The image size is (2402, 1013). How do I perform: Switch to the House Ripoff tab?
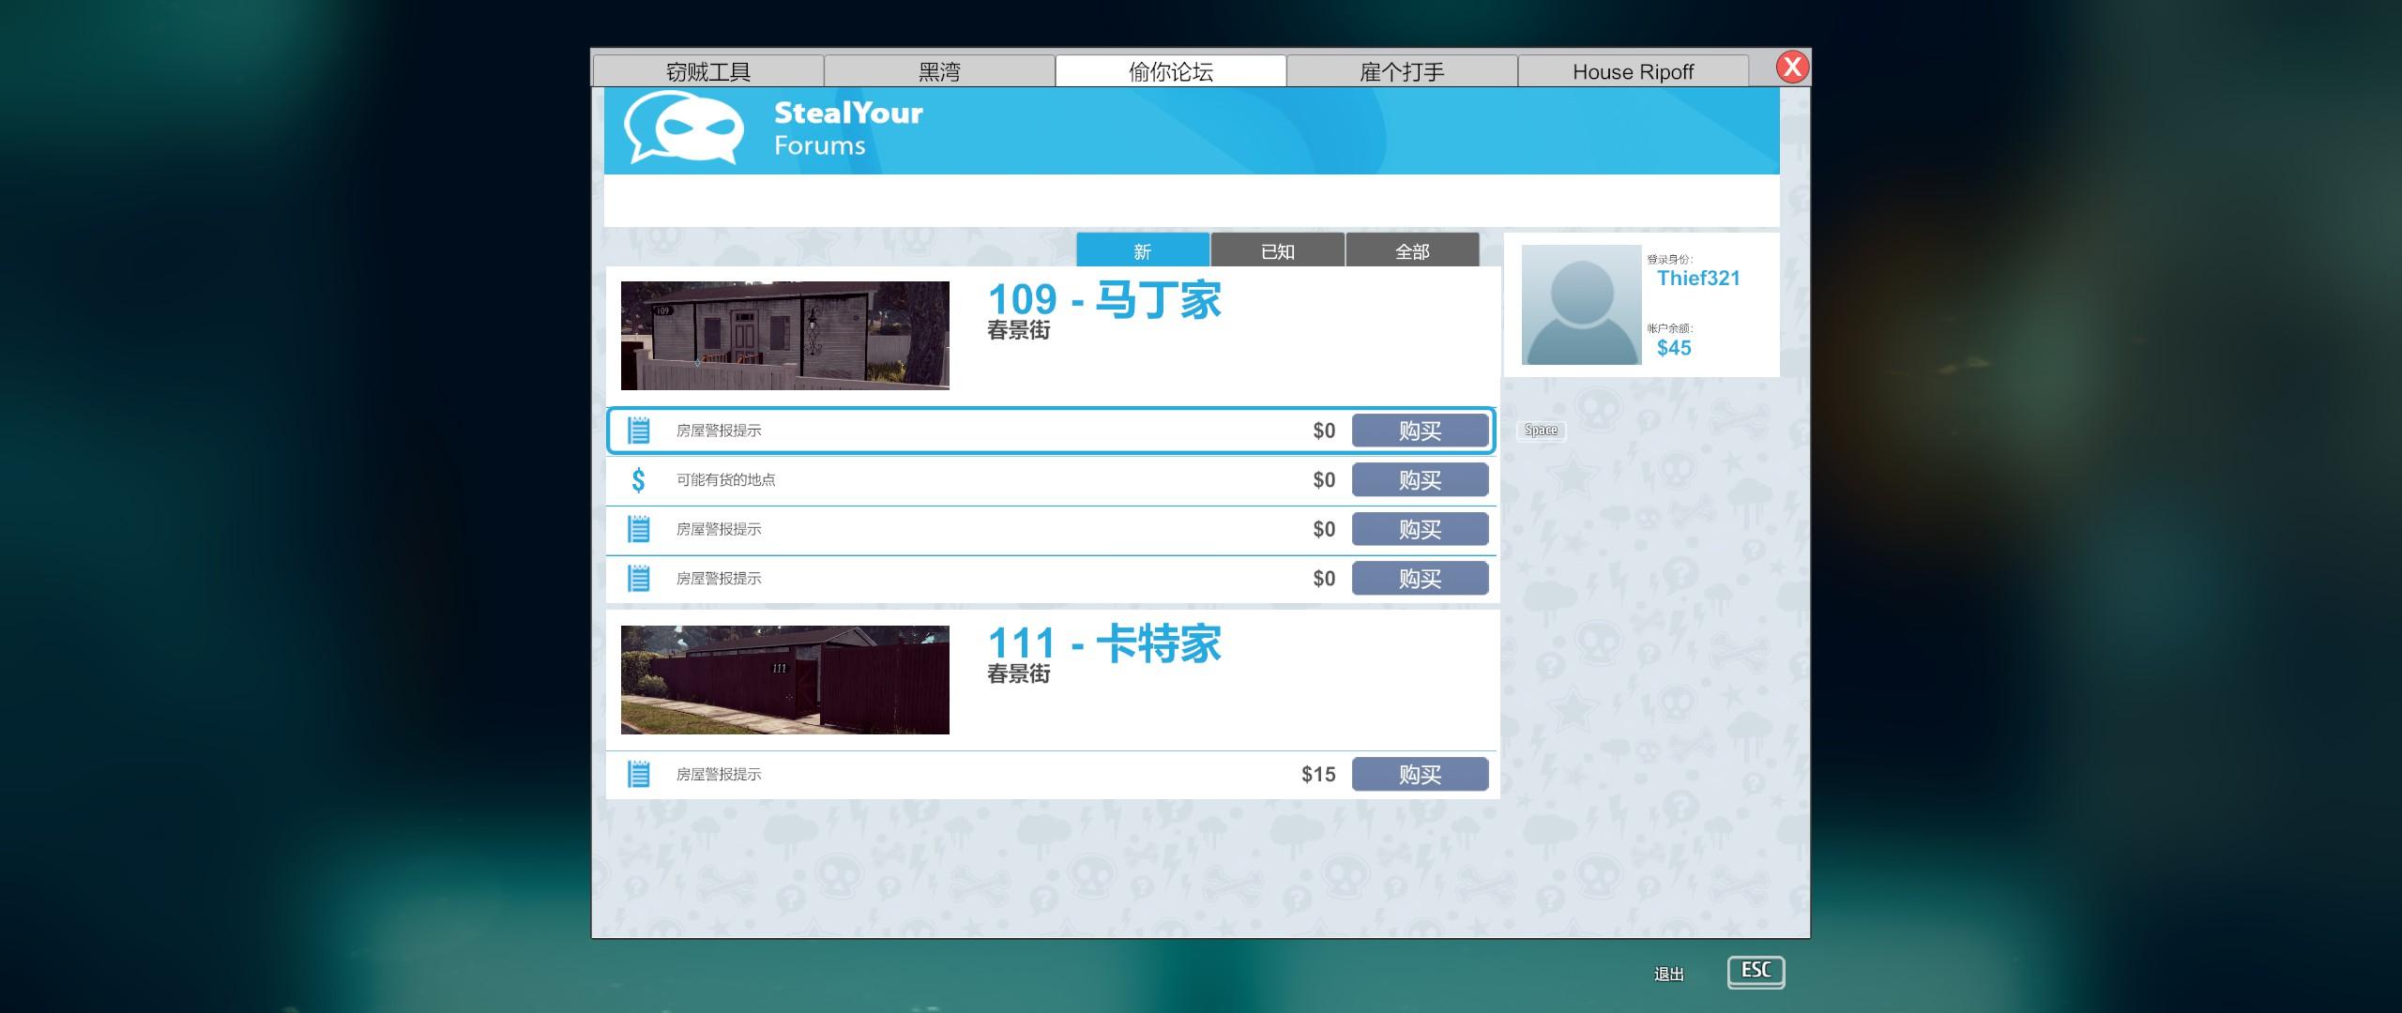coord(1633,71)
